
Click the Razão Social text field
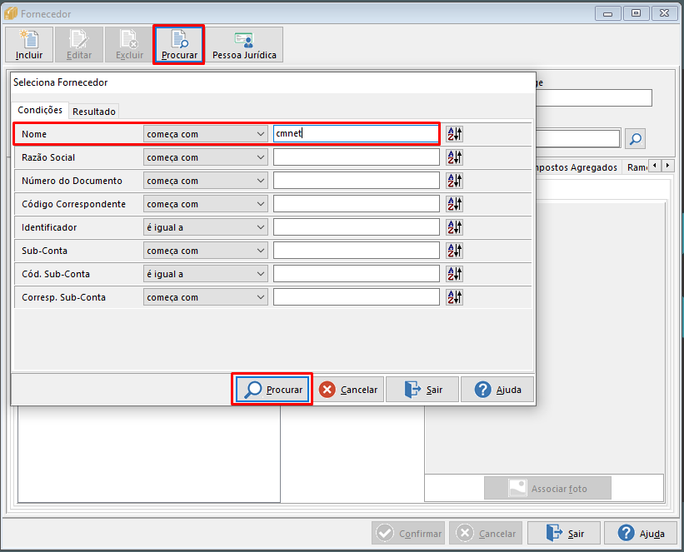356,157
